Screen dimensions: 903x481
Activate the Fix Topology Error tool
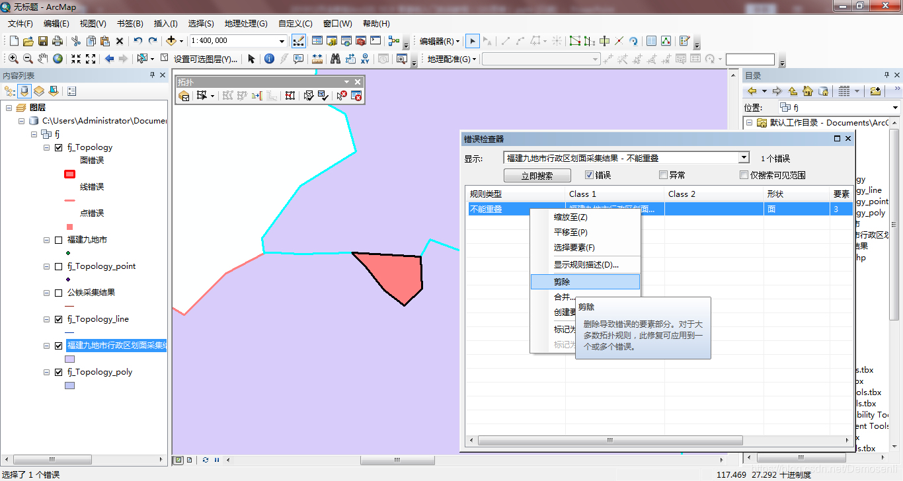pos(341,96)
